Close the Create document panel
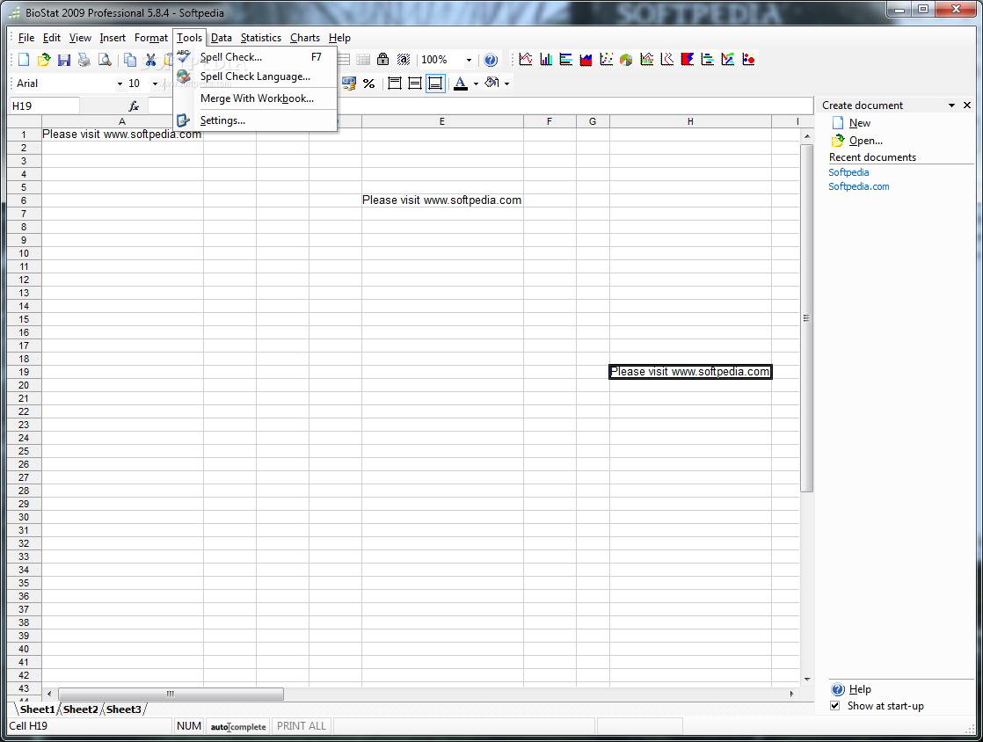 pos(967,105)
